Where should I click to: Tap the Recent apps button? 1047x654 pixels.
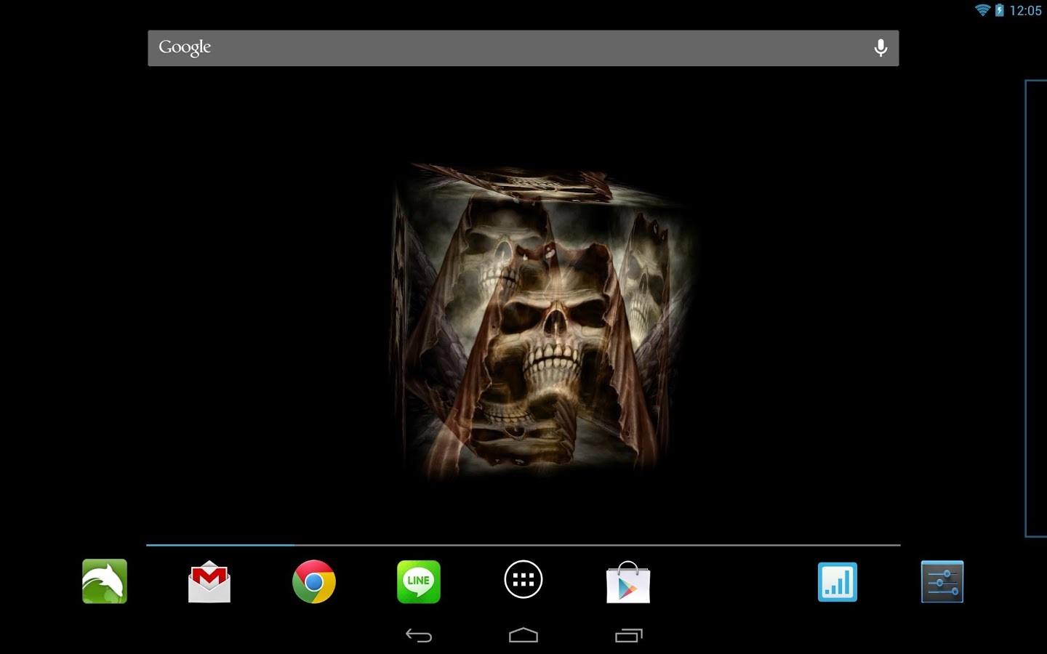[629, 636]
